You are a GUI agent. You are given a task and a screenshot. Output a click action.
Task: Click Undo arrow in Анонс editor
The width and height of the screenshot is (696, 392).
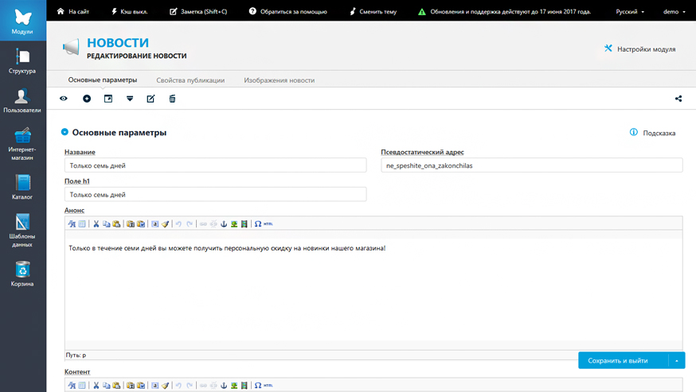tap(178, 224)
